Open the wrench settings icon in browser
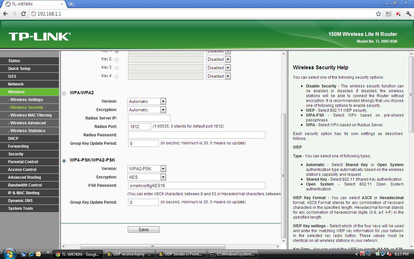 (408, 14)
